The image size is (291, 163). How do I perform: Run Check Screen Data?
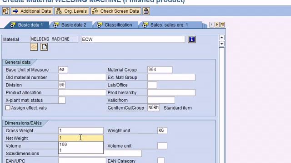(x=116, y=11)
